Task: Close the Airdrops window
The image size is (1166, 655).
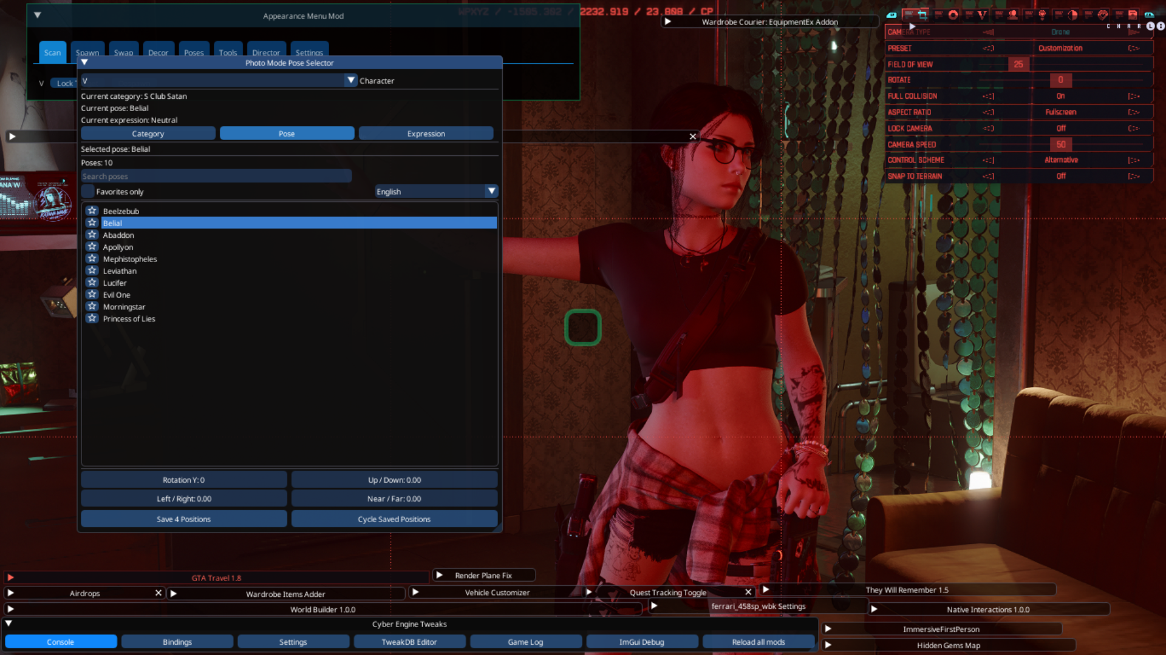Action: [159, 593]
